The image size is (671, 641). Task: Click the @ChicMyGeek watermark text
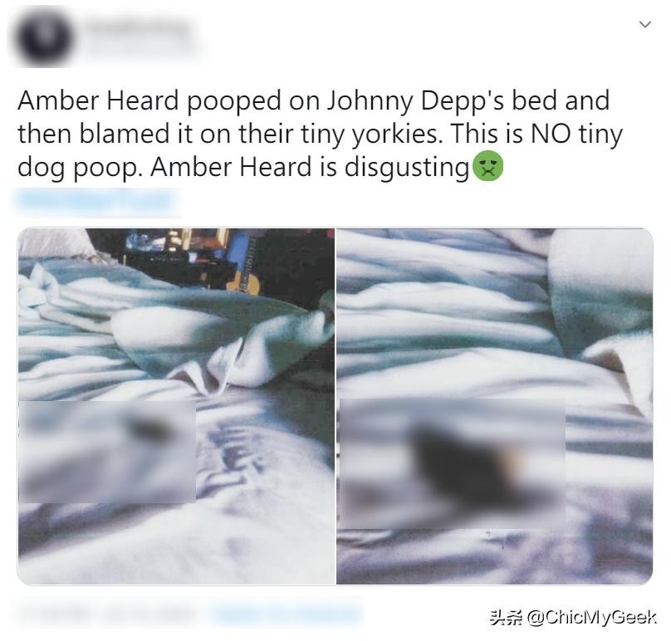[x=592, y=617]
